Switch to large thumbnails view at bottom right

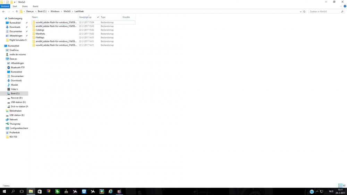point(344,186)
